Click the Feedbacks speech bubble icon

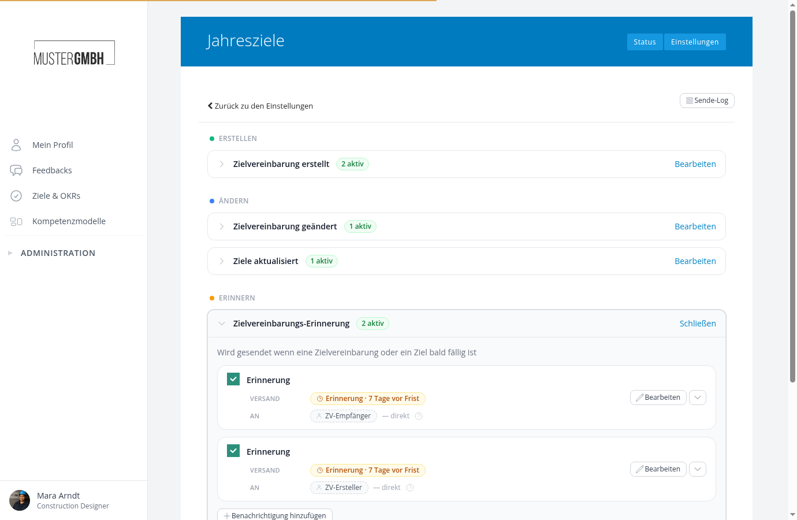[16, 170]
